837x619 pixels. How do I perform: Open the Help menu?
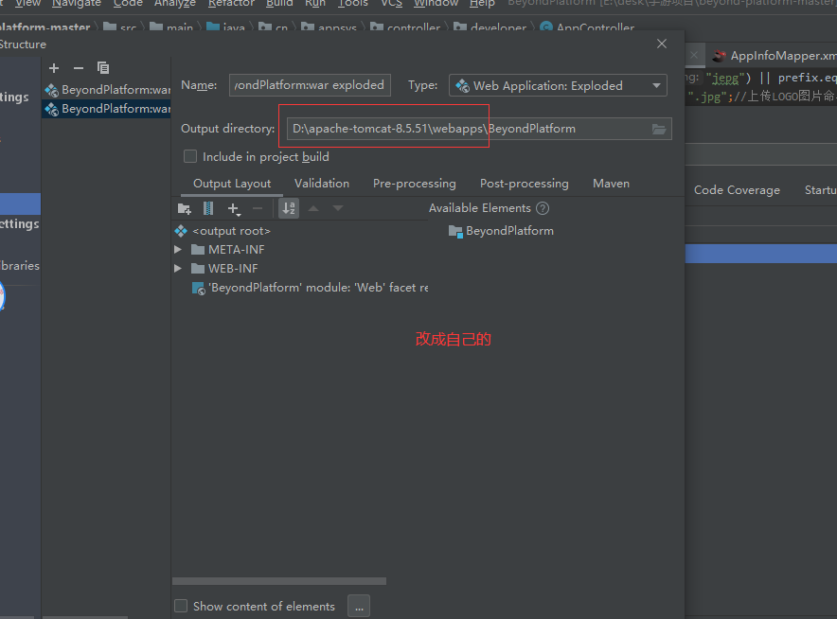482,3
